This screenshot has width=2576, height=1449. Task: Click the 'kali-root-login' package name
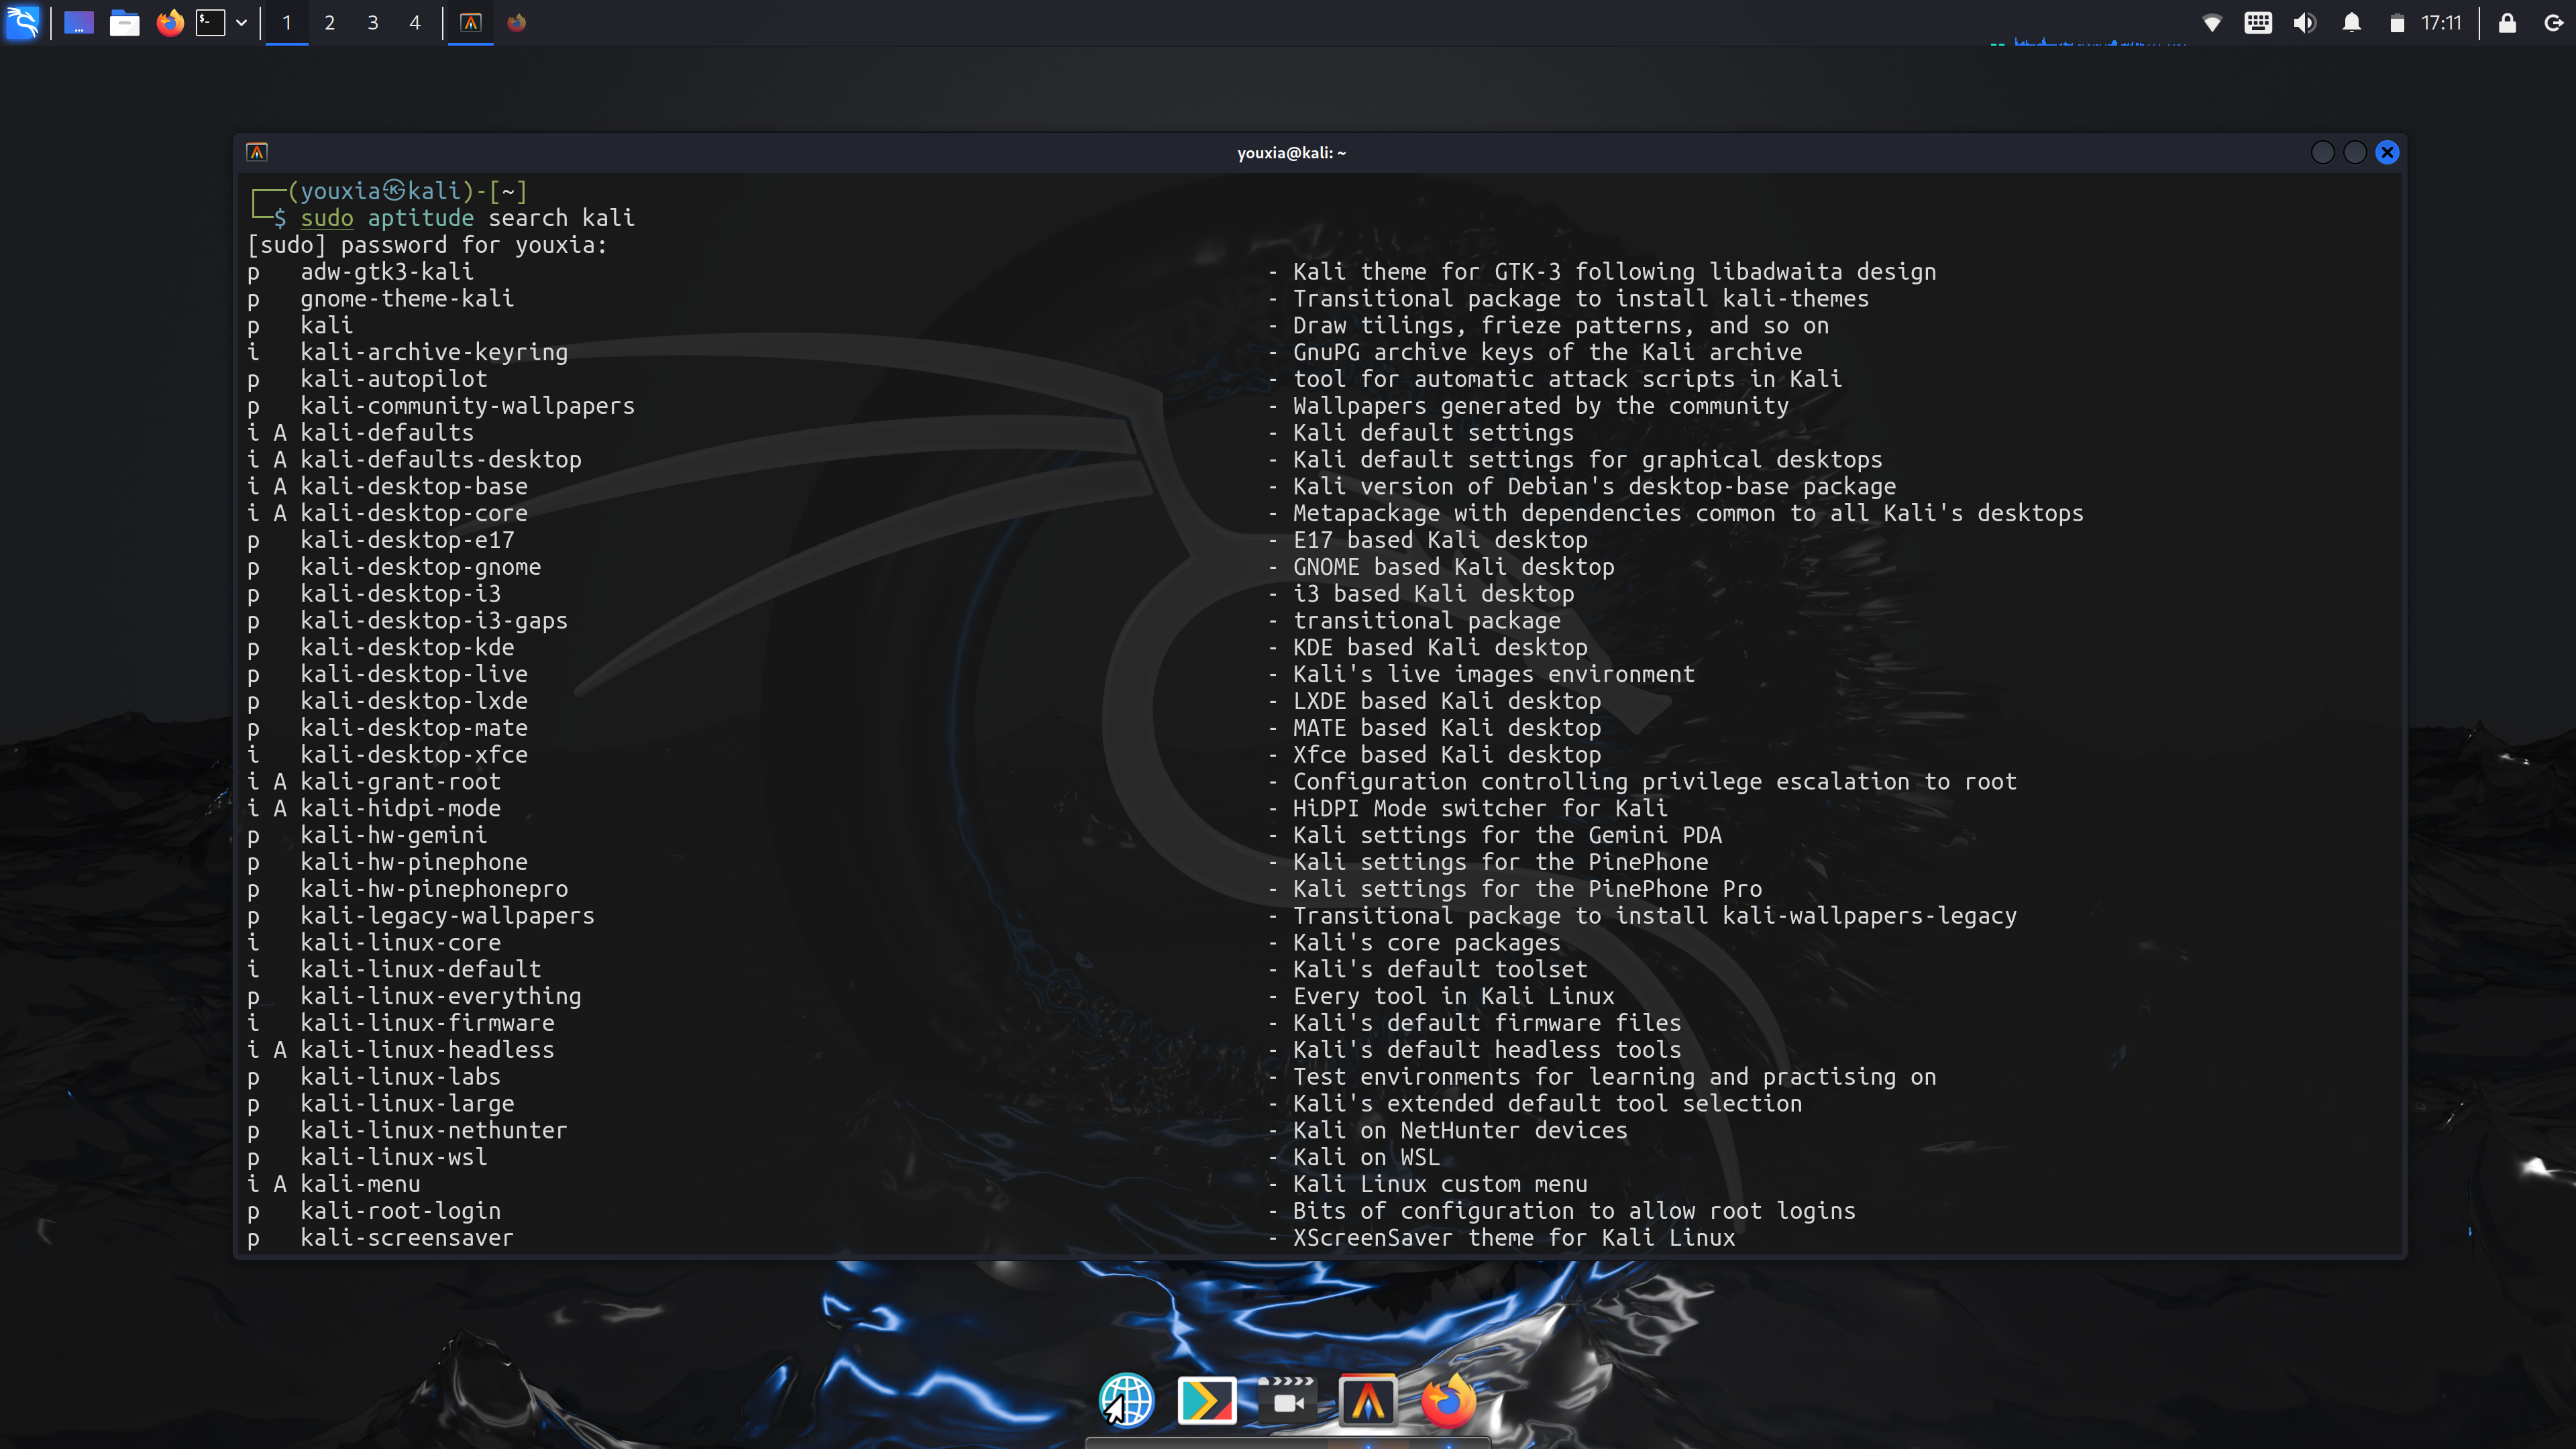pos(401,1211)
